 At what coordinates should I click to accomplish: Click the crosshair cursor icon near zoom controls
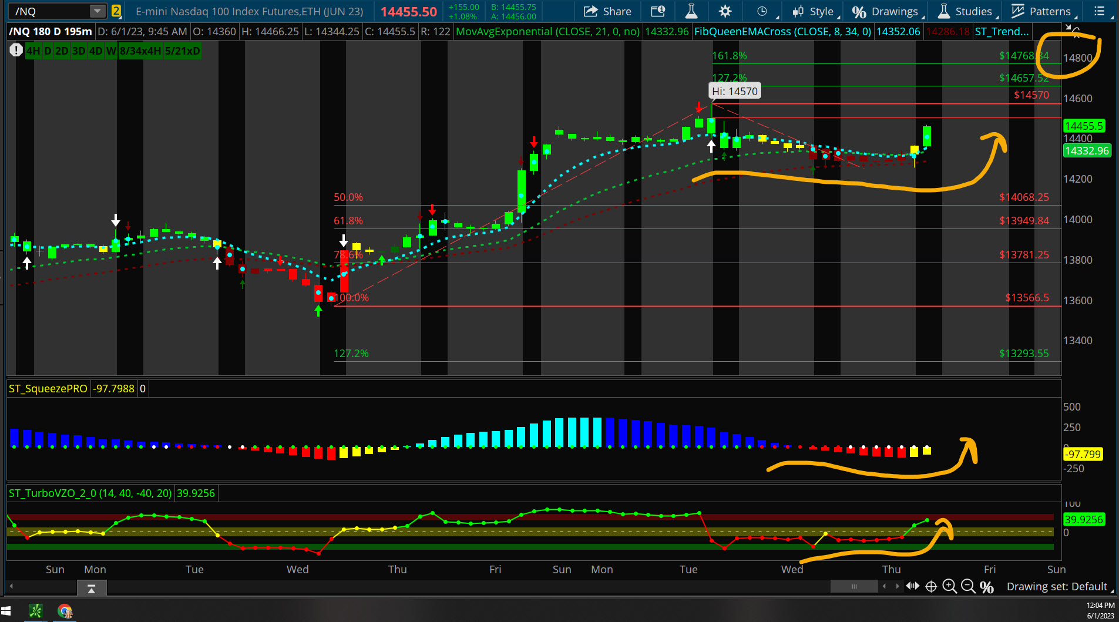[x=931, y=586]
